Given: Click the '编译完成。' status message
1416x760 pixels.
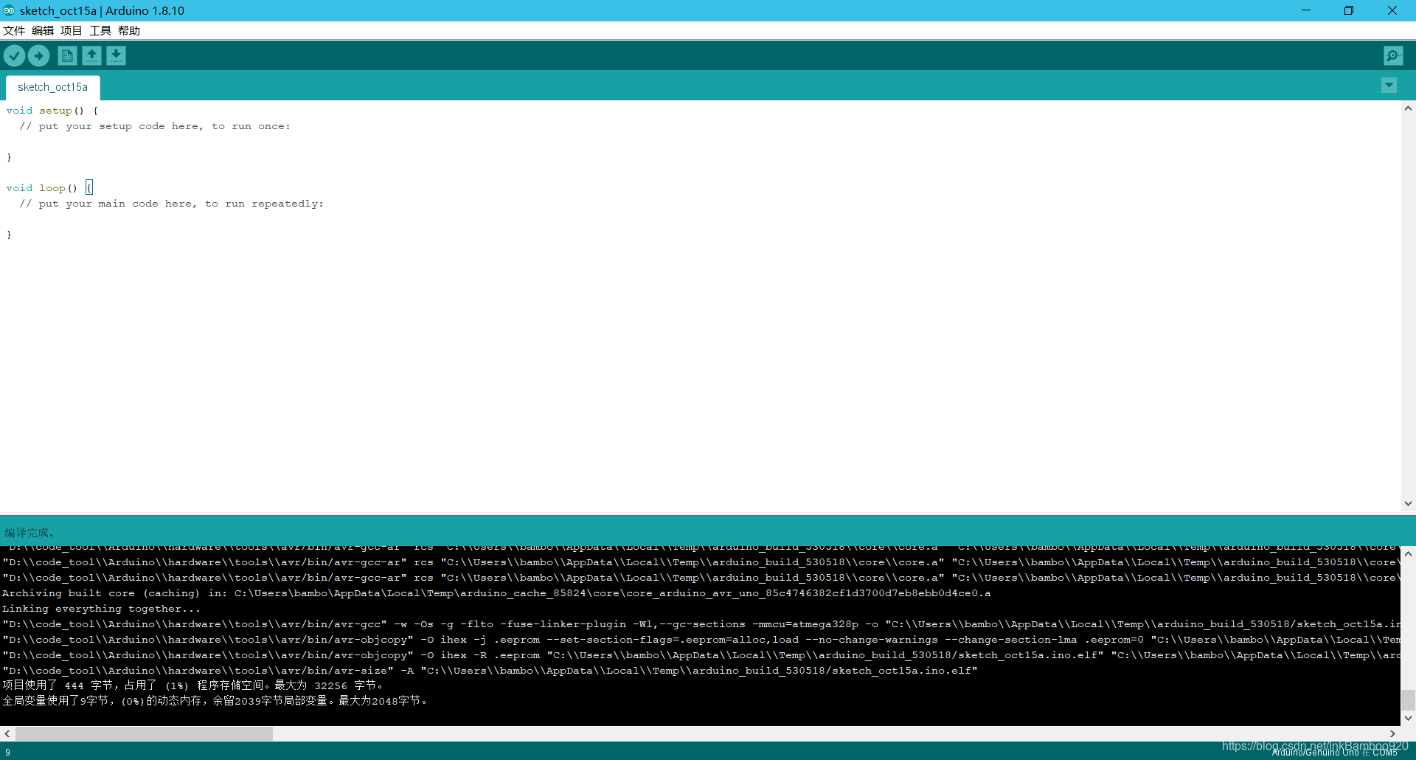Looking at the screenshot, I should tap(29, 532).
